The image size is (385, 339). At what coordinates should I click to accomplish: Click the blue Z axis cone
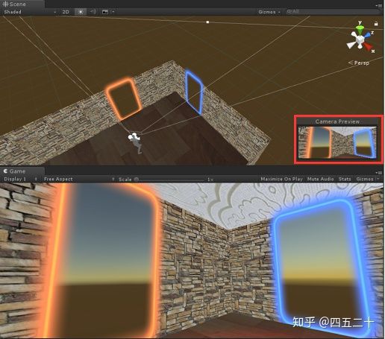pos(368,35)
